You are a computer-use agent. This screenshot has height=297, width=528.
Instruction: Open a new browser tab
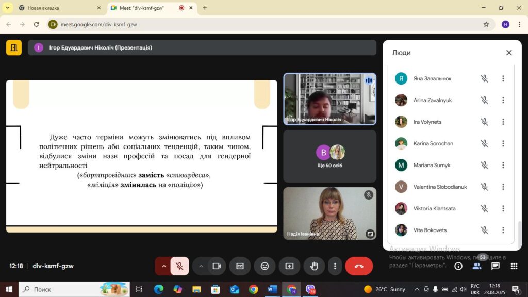click(x=205, y=8)
